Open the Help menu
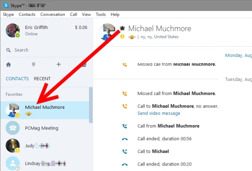252x171 pixels. [115, 15]
